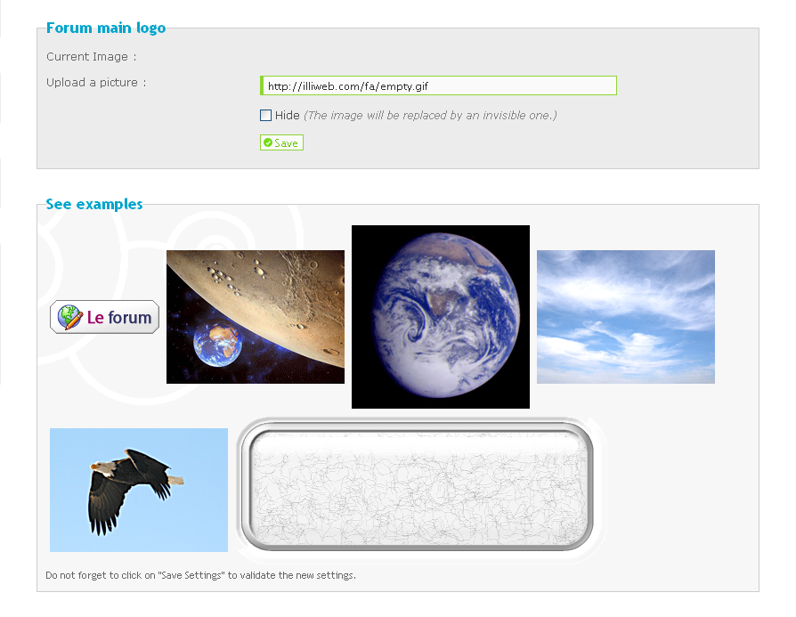Click the Current Image label

point(92,57)
